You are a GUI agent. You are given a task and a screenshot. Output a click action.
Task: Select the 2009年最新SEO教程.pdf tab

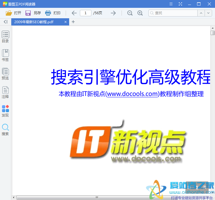pyautogui.click(x=40, y=22)
